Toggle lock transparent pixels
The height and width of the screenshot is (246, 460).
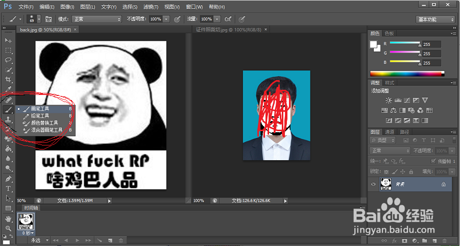click(386, 171)
